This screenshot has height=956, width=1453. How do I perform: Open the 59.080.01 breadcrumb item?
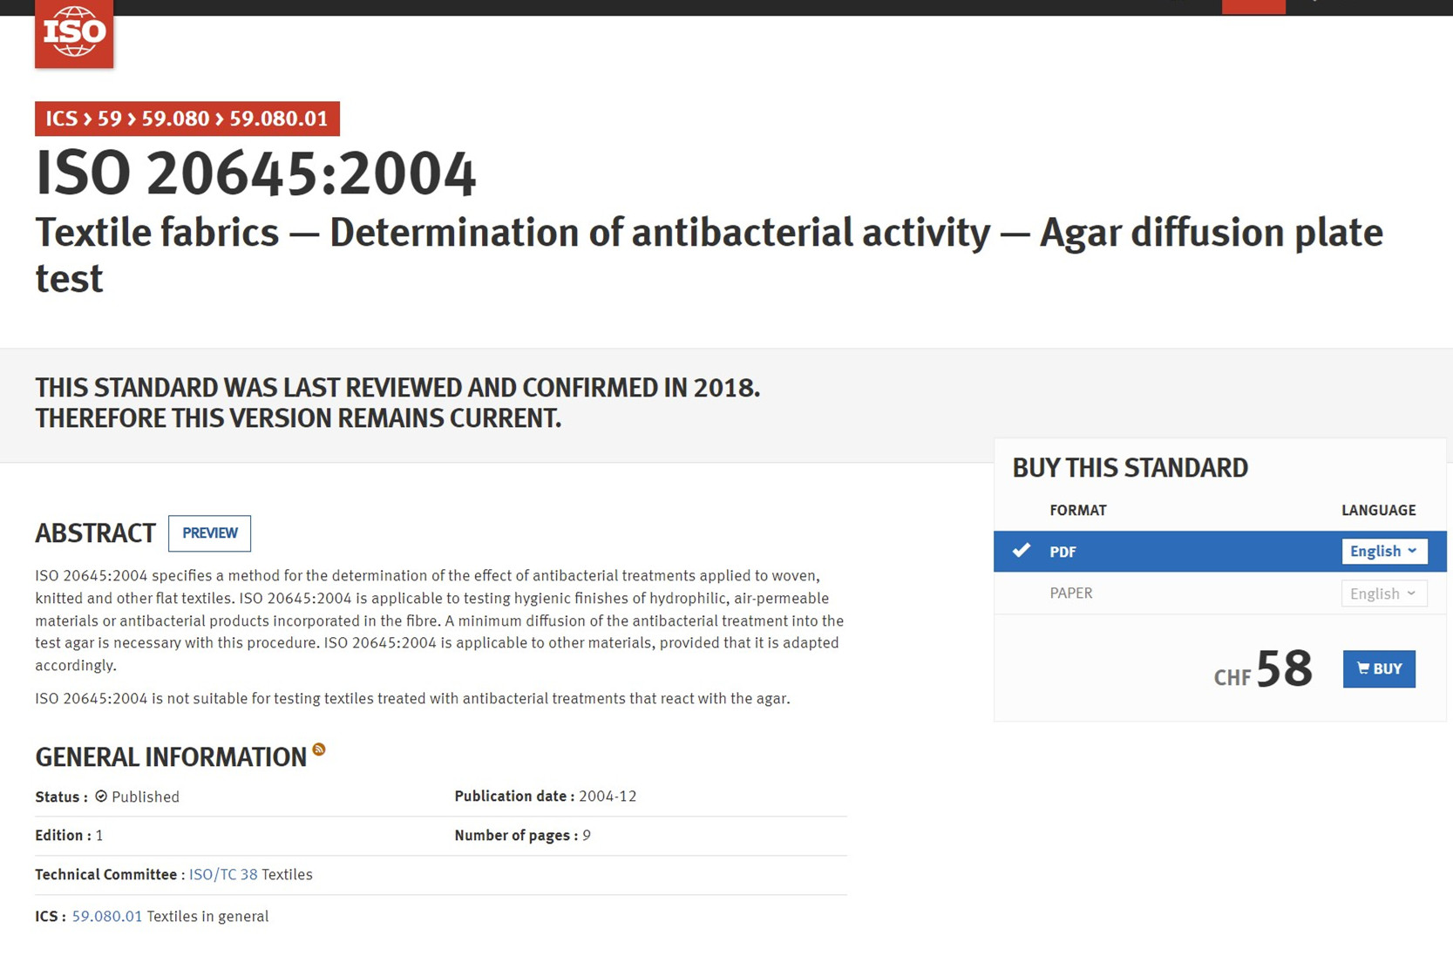pyautogui.click(x=278, y=119)
